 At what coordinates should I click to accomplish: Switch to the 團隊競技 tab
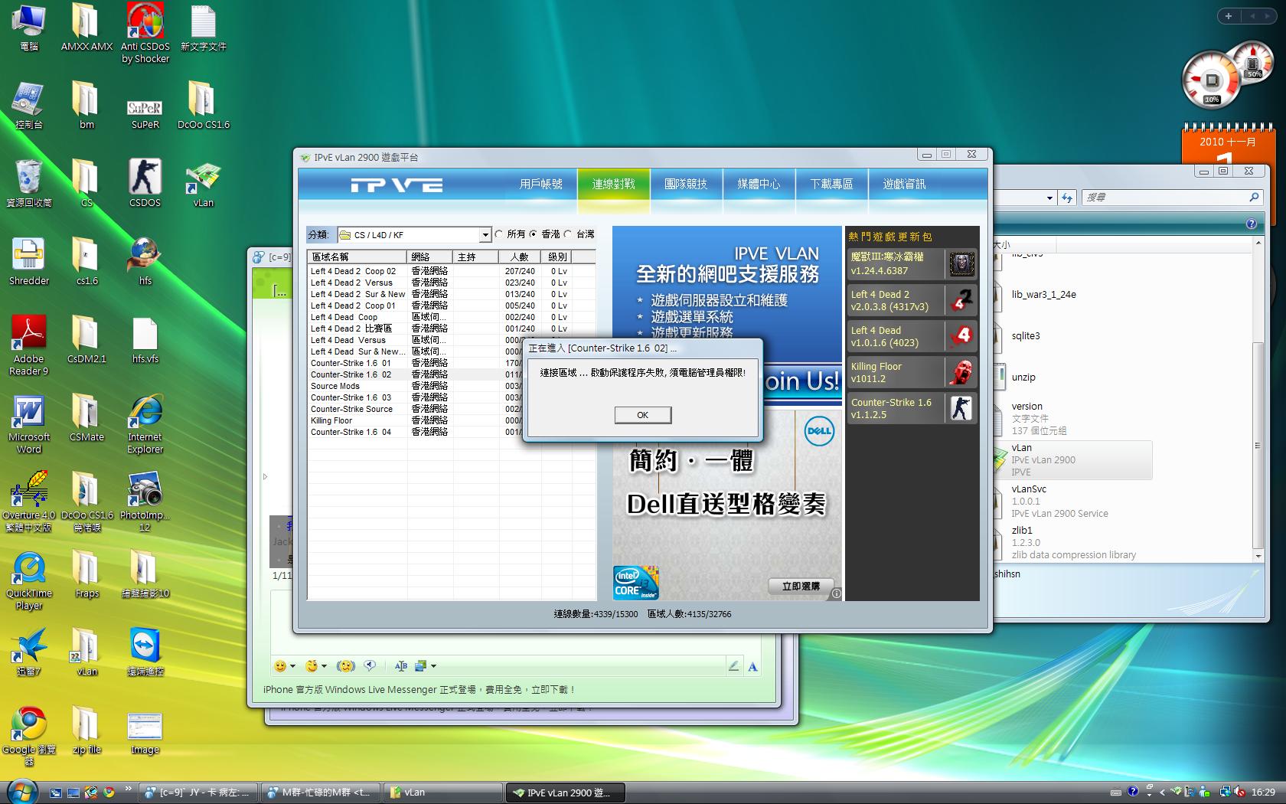click(686, 184)
